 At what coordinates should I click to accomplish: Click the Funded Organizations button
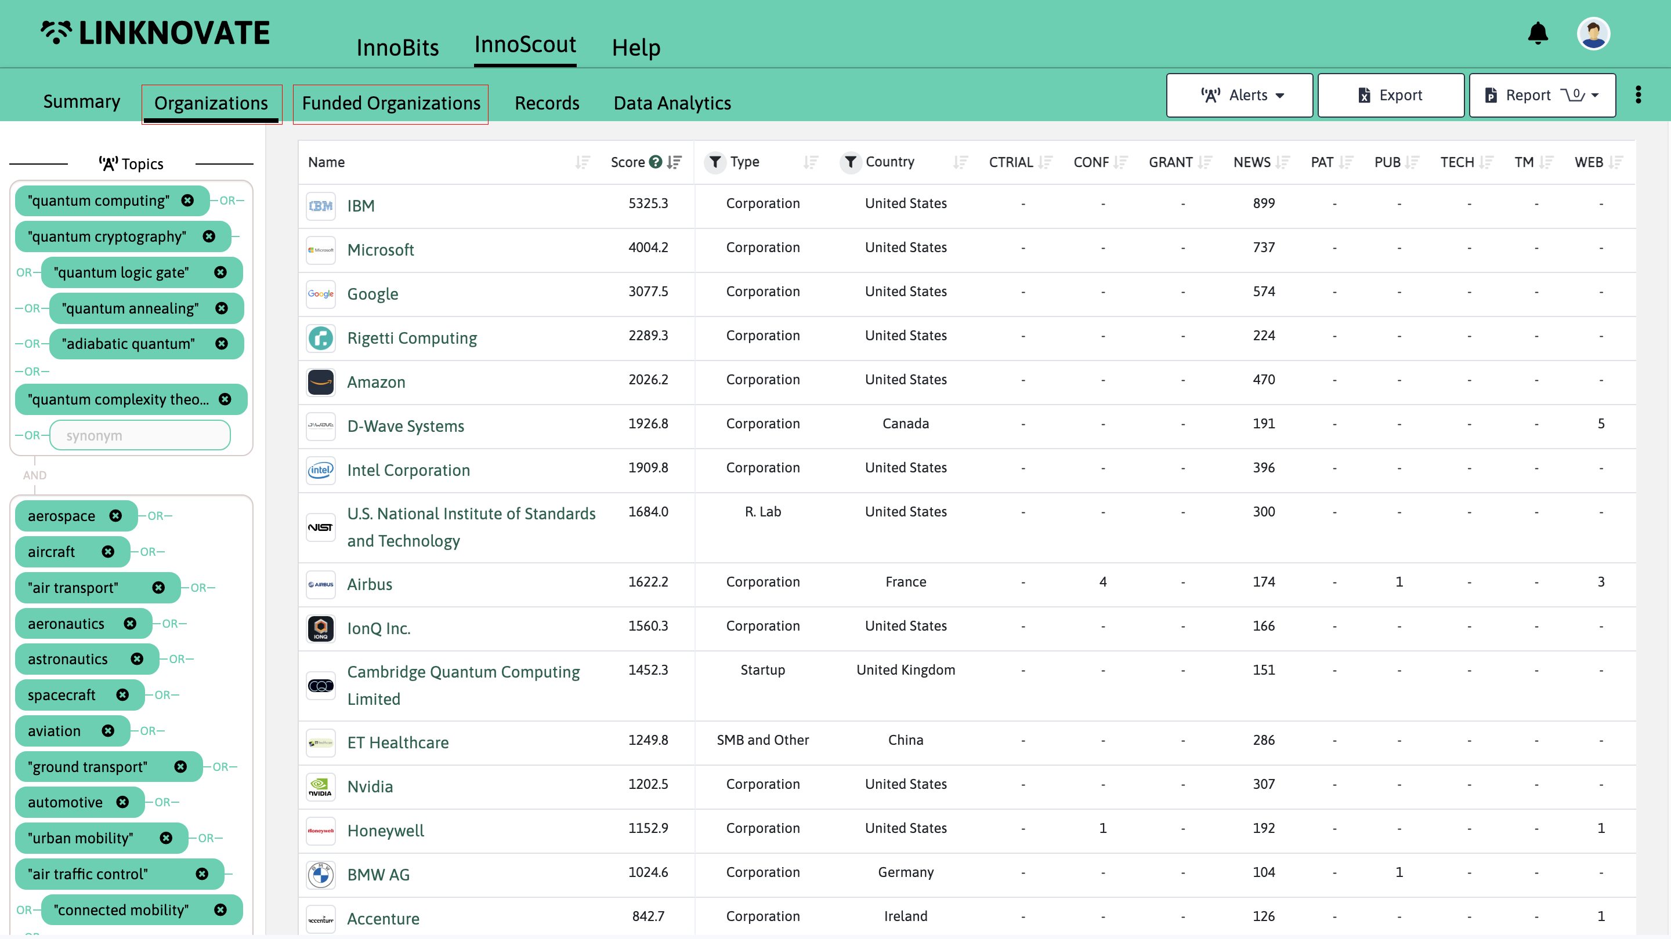coord(392,102)
